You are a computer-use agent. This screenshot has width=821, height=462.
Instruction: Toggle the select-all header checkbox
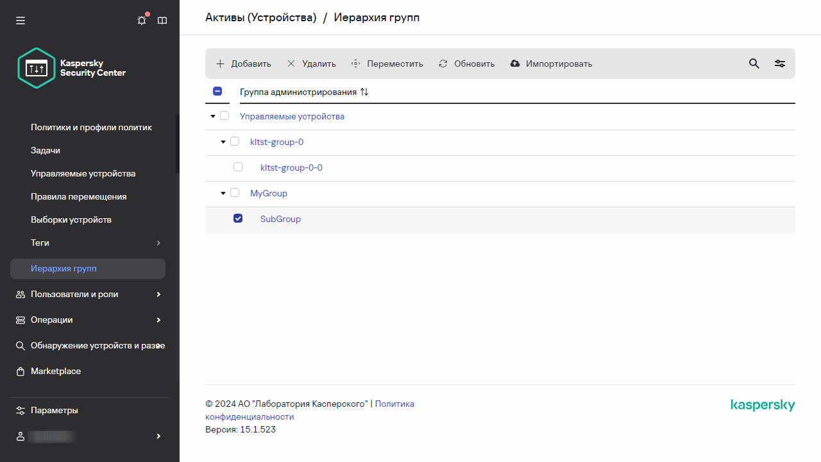[x=217, y=92]
